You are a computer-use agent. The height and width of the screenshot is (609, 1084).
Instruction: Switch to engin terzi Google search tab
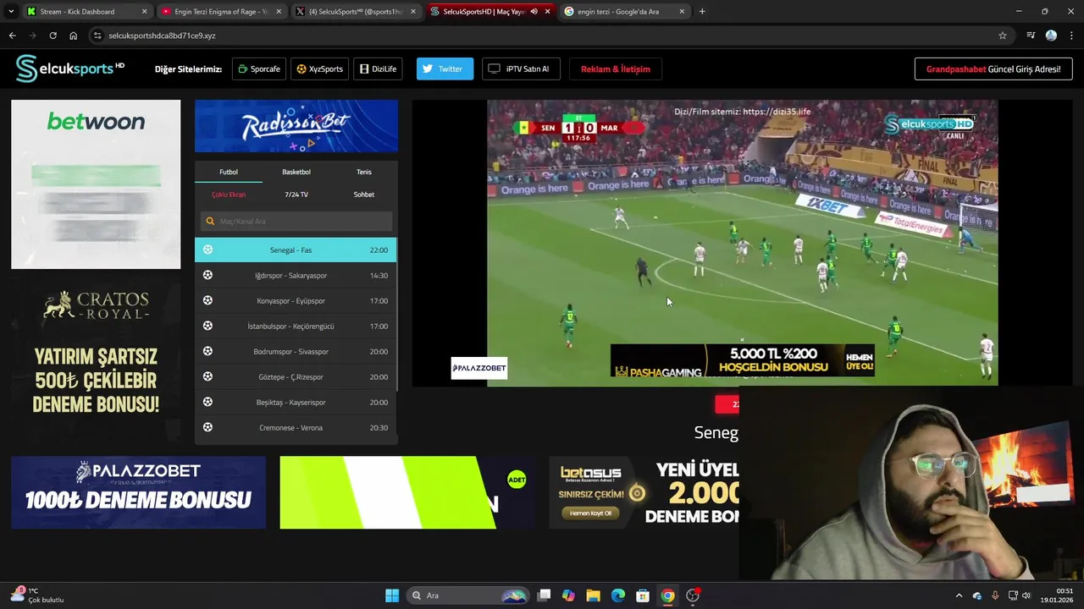(x=623, y=12)
